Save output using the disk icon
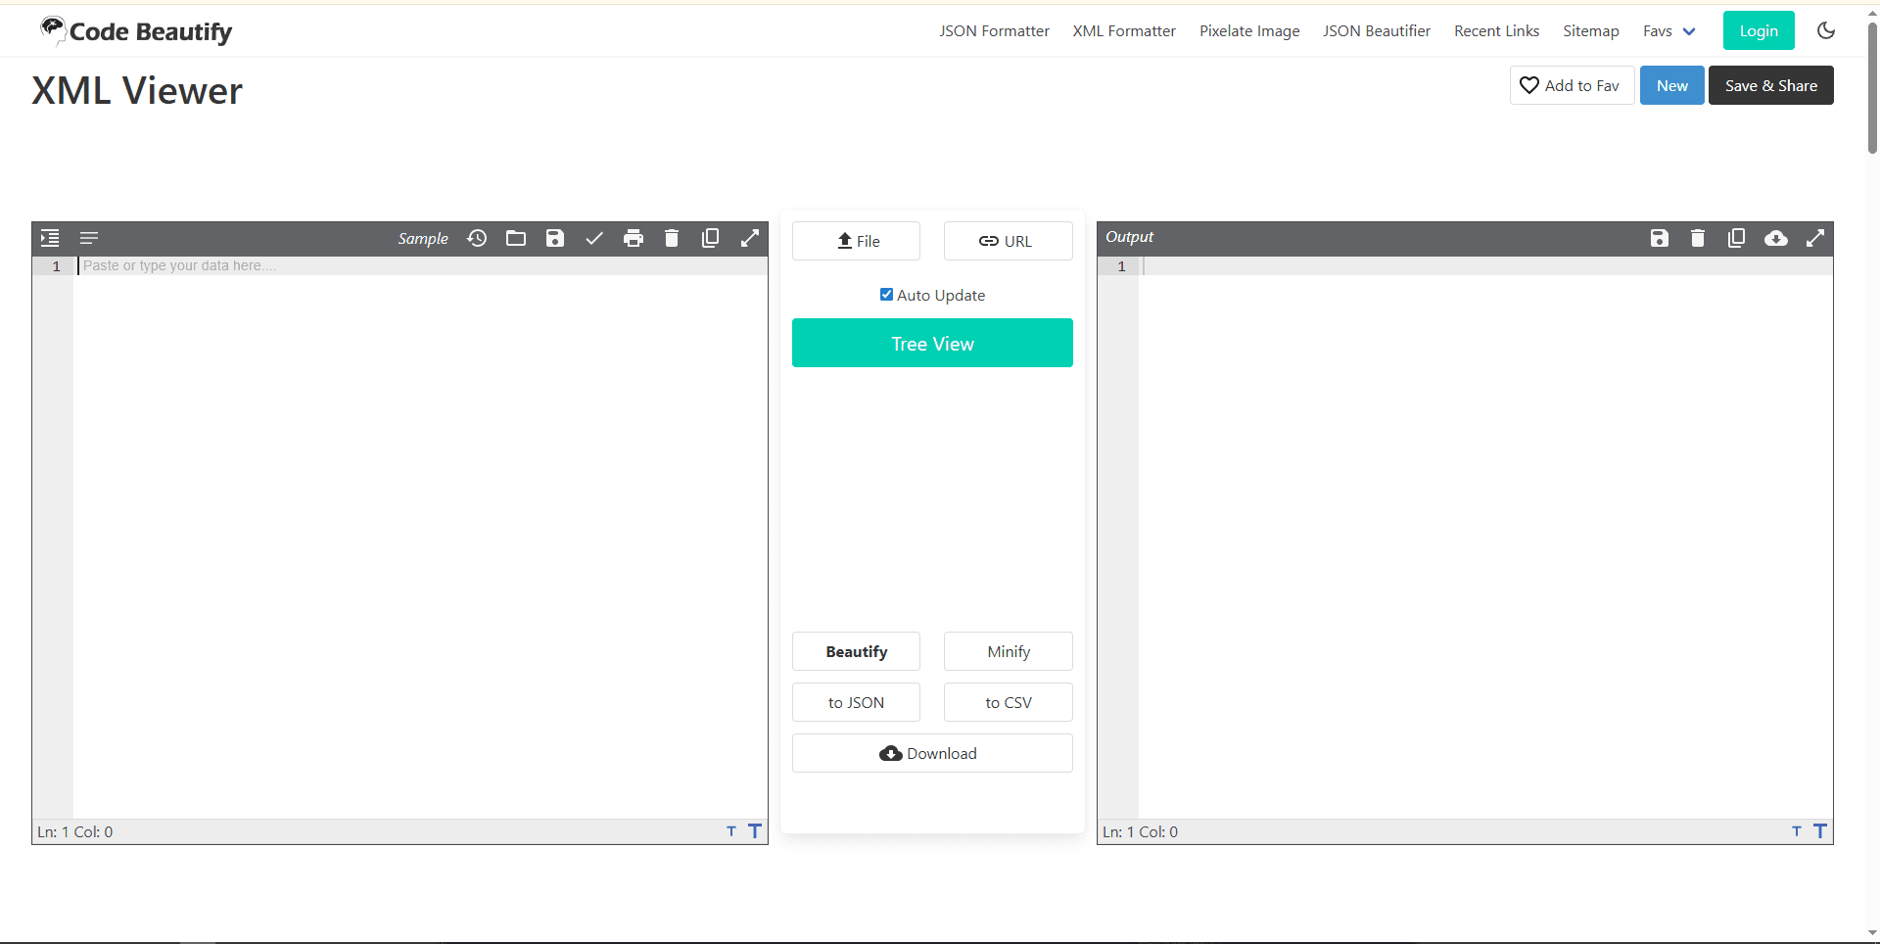This screenshot has height=944, width=1880. 1659,238
